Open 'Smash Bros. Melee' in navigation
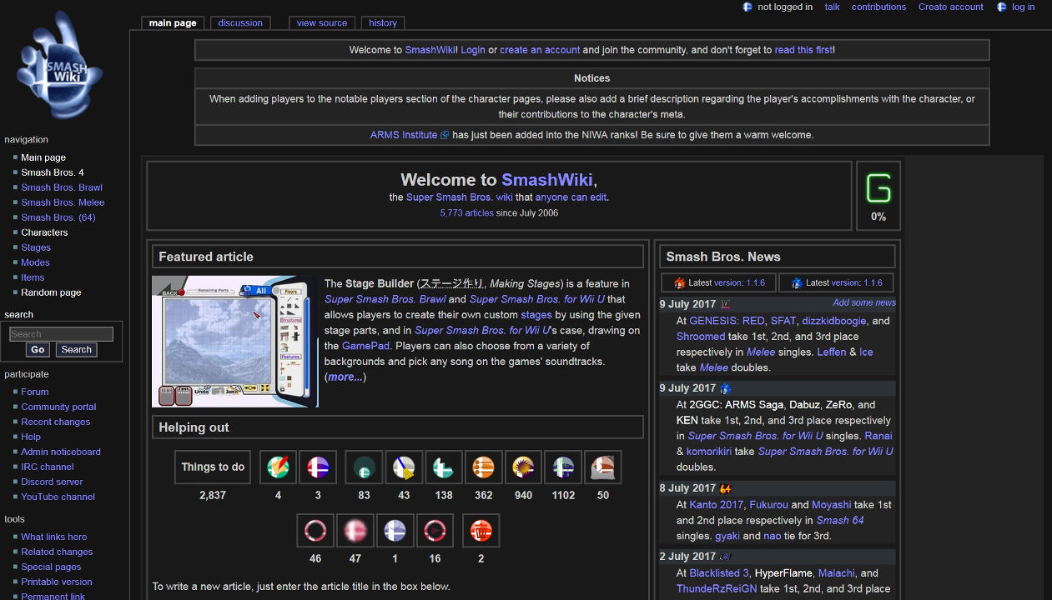1052x600 pixels. coord(63,202)
